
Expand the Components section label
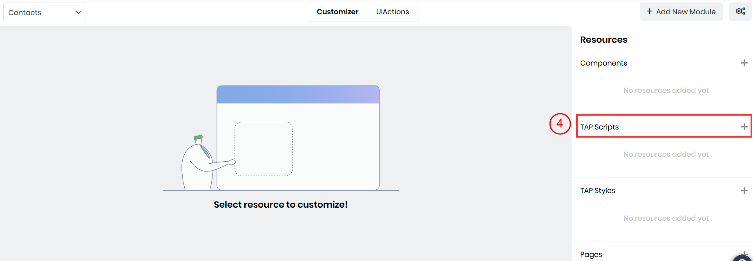[603, 63]
